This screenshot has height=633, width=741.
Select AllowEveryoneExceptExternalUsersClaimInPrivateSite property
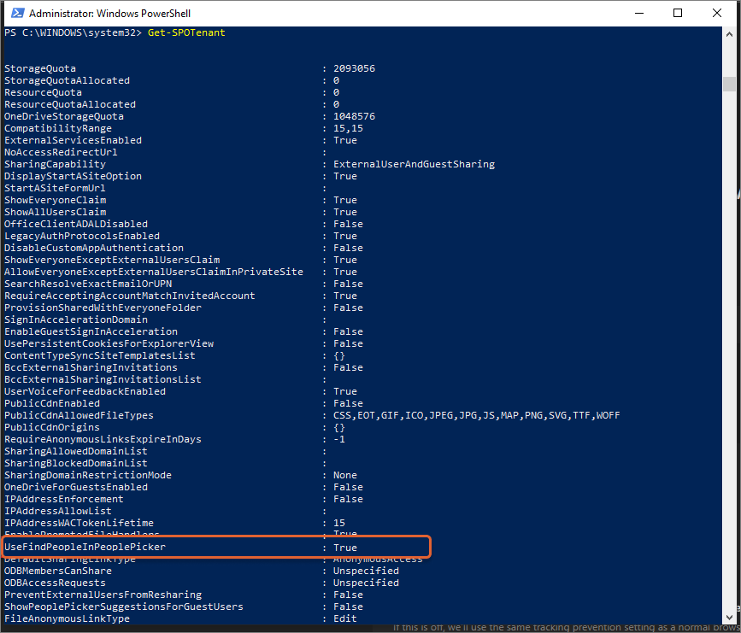pos(154,272)
